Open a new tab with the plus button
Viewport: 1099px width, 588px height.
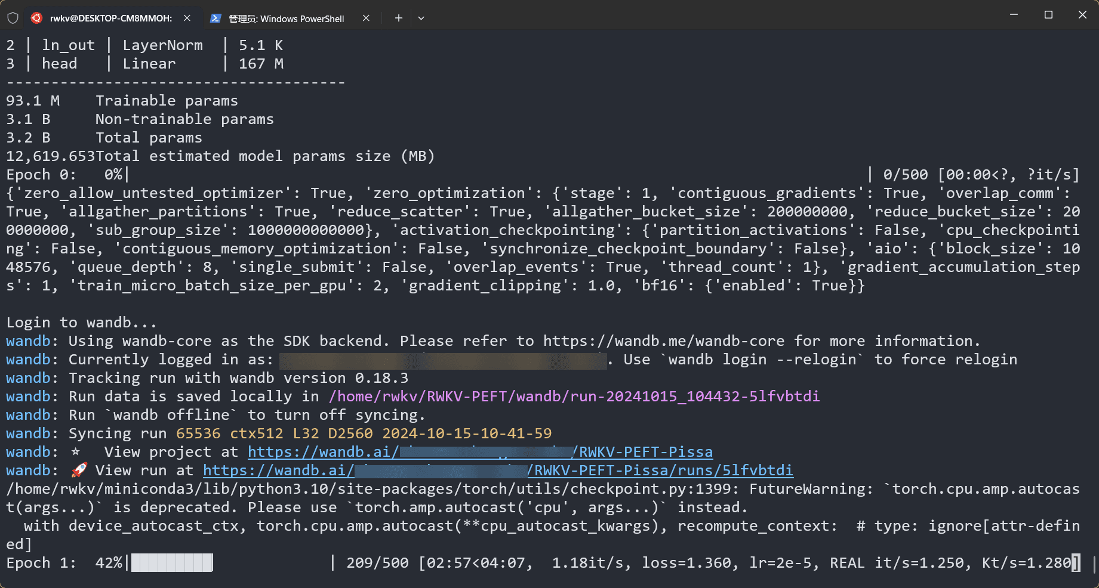(398, 18)
